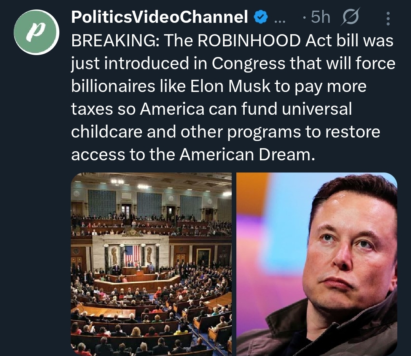Open the Congress chamber photo
This screenshot has height=356, width=411.
pyautogui.click(x=151, y=264)
